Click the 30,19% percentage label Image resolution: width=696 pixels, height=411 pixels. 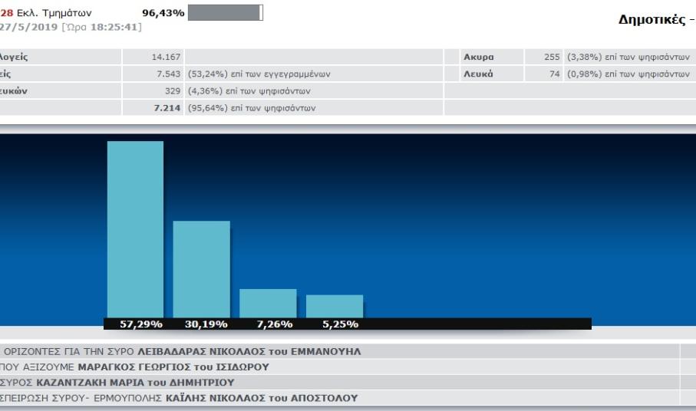click(206, 324)
